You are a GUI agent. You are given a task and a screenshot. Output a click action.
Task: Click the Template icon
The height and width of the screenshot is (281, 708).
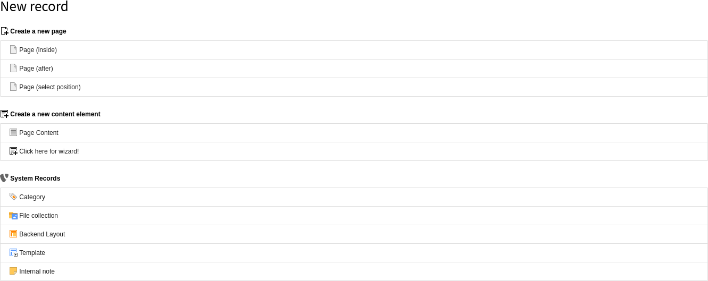pos(13,252)
